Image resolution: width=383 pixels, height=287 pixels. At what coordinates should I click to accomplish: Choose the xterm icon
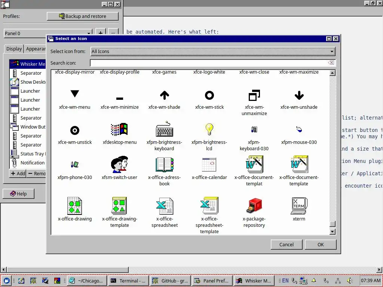tap(299, 206)
